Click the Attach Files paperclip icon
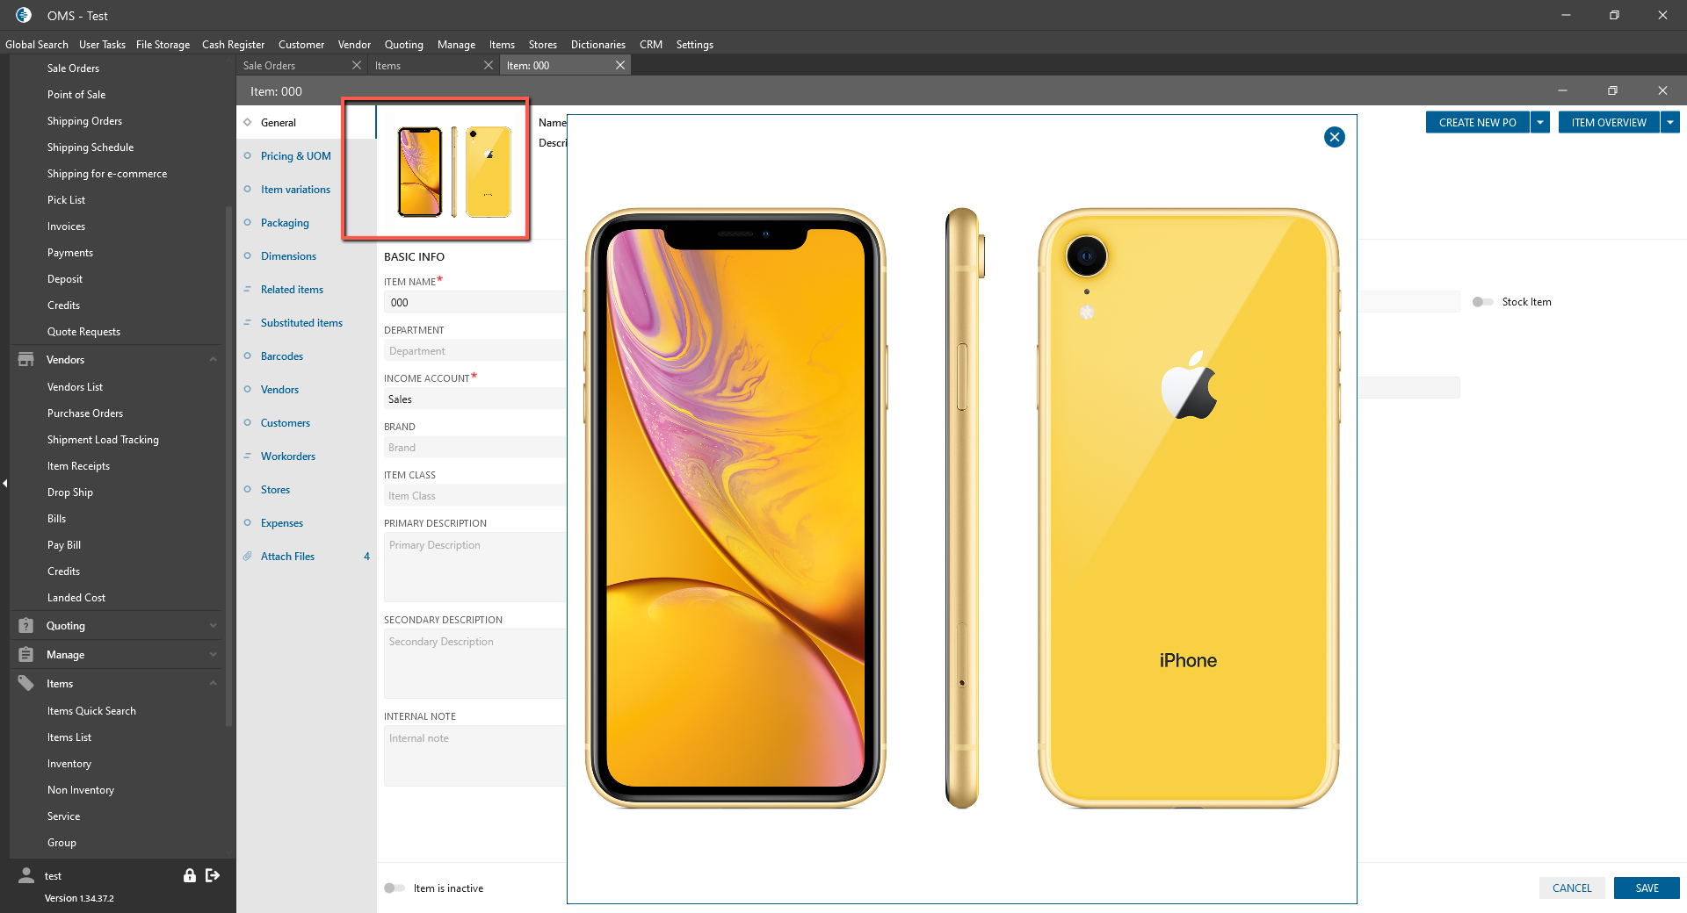 click(x=248, y=556)
